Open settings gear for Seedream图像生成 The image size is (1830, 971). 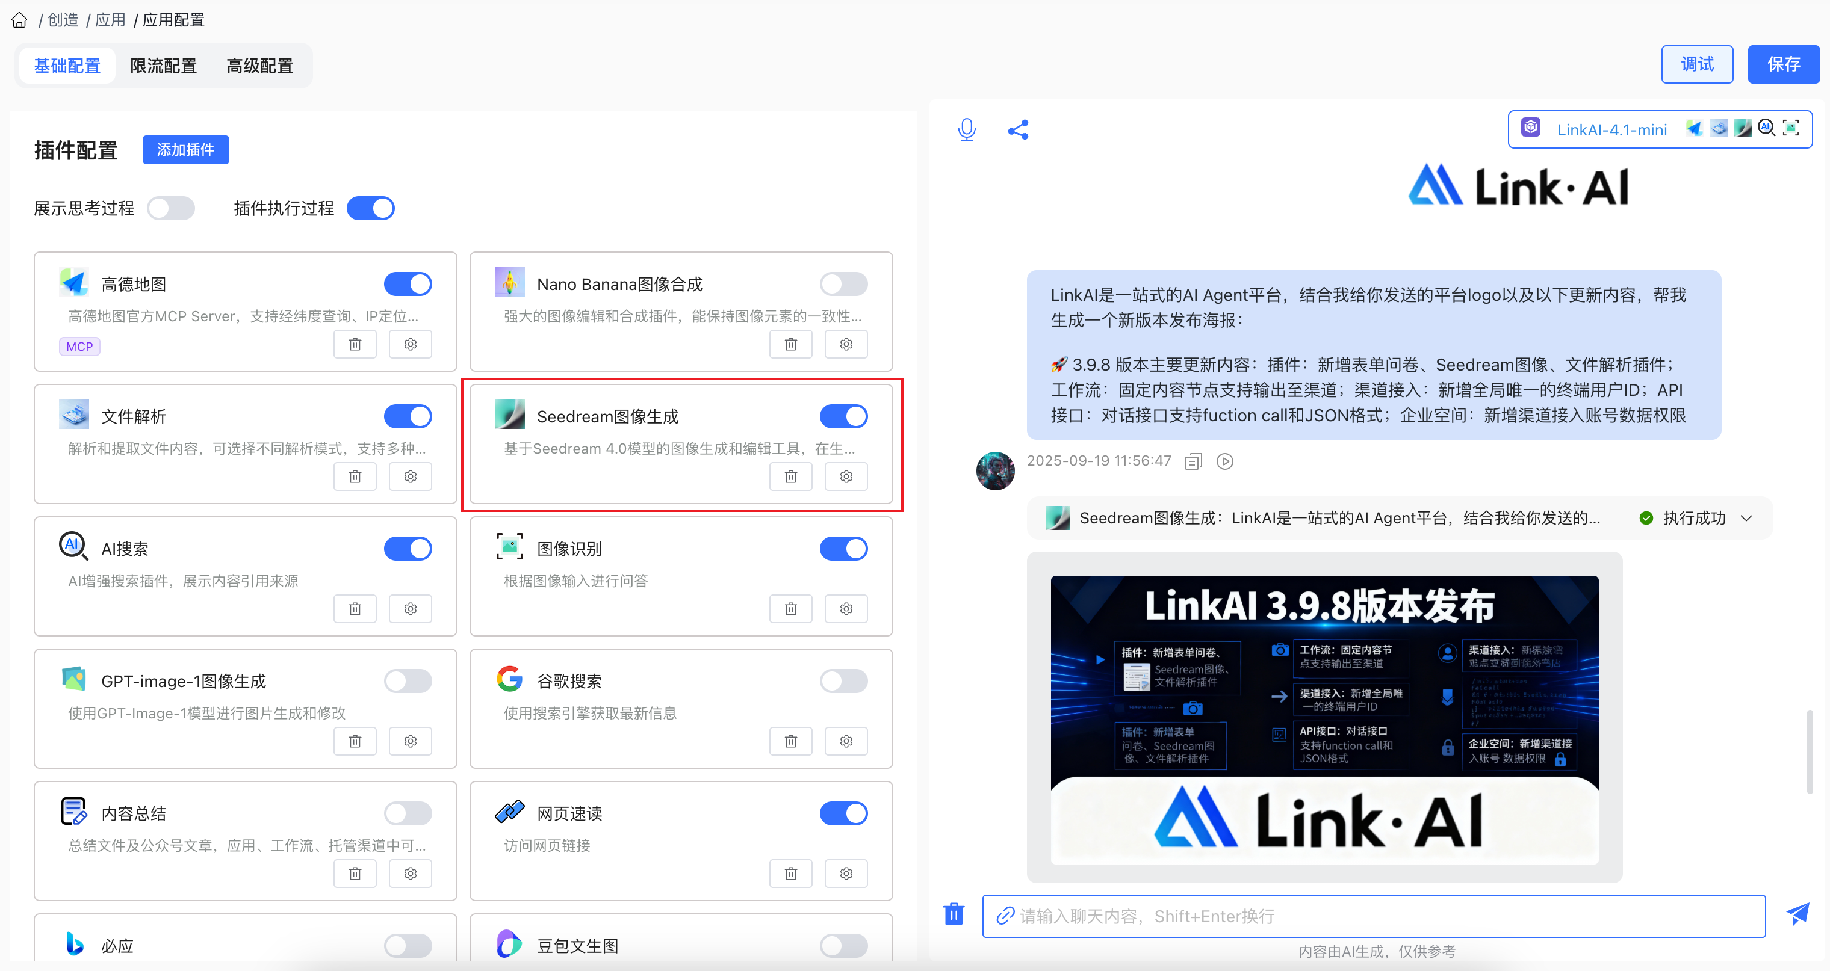click(846, 476)
